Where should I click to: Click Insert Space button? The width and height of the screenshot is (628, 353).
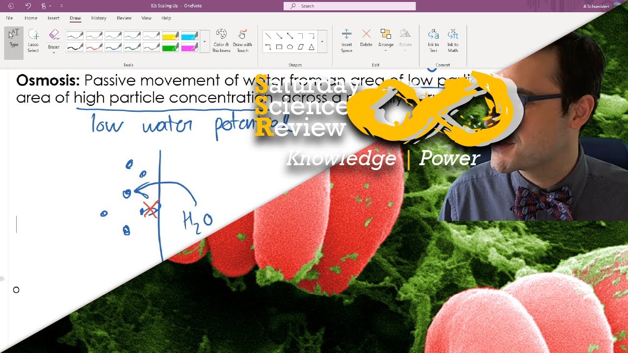346,41
